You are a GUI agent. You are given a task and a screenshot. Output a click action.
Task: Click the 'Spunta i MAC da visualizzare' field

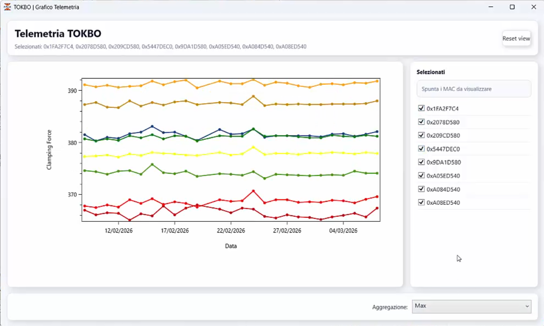tap(474, 89)
